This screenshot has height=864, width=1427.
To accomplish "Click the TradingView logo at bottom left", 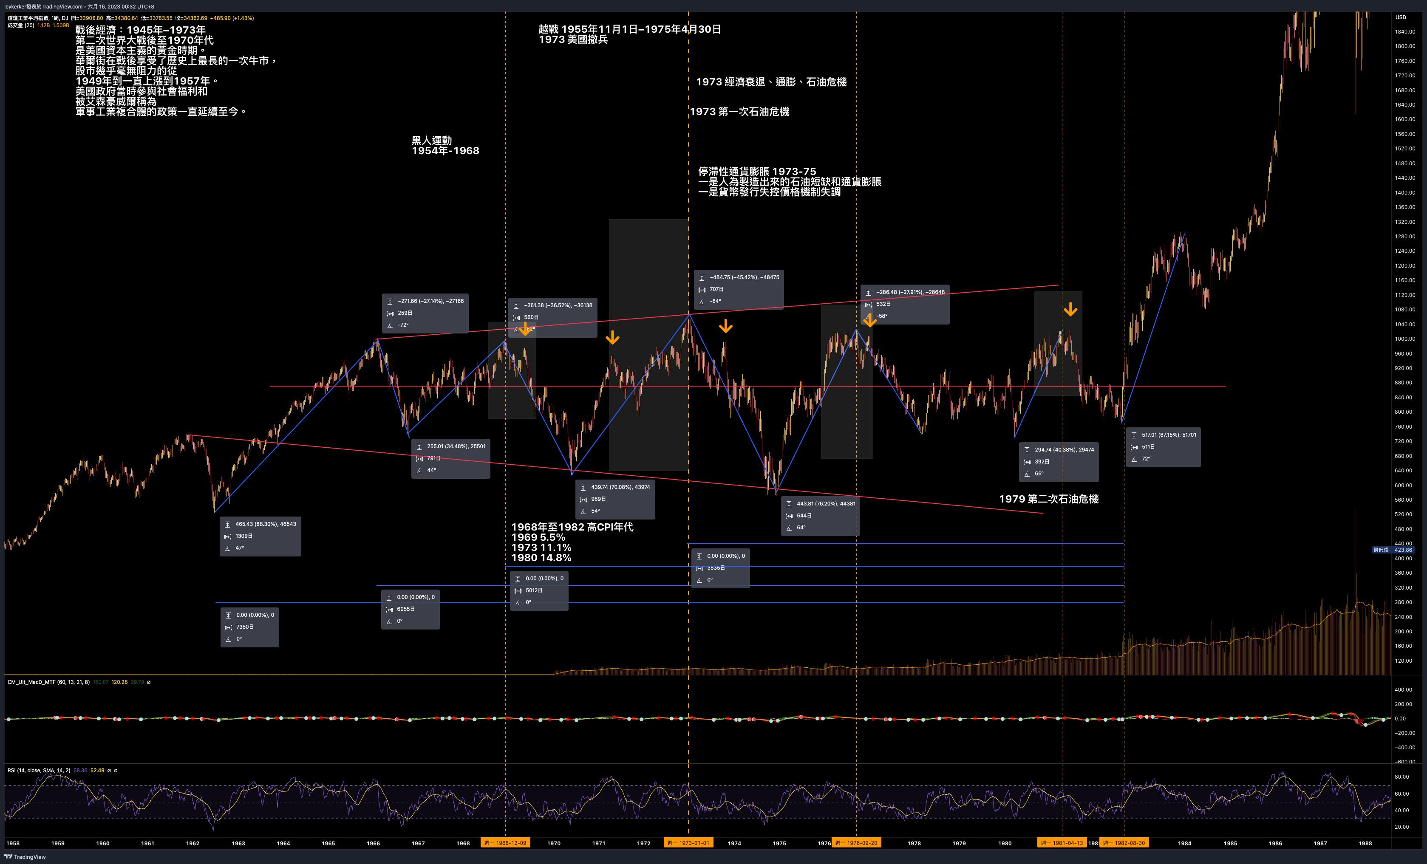I will click(25, 856).
